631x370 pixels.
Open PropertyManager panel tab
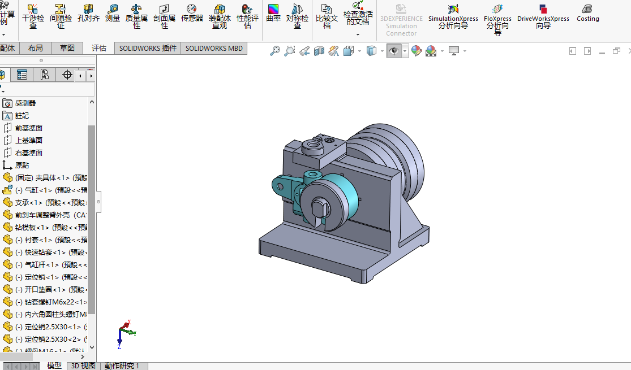pyautogui.click(x=22, y=75)
